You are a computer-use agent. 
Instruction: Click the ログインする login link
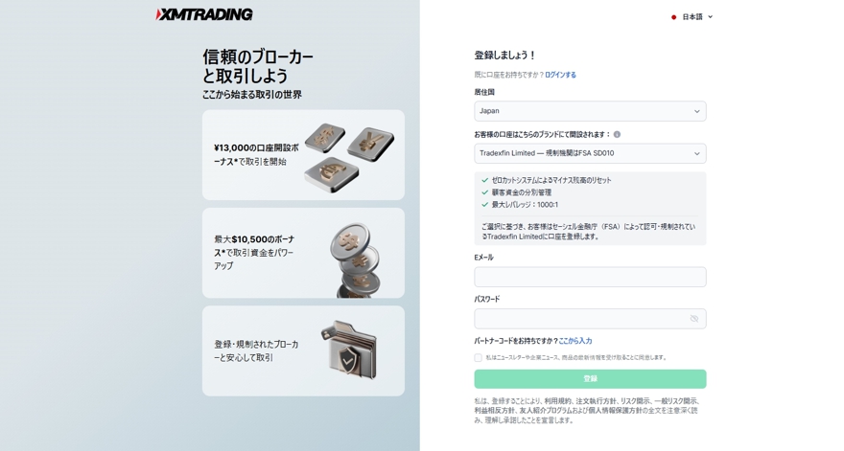click(x=560, y=75)
